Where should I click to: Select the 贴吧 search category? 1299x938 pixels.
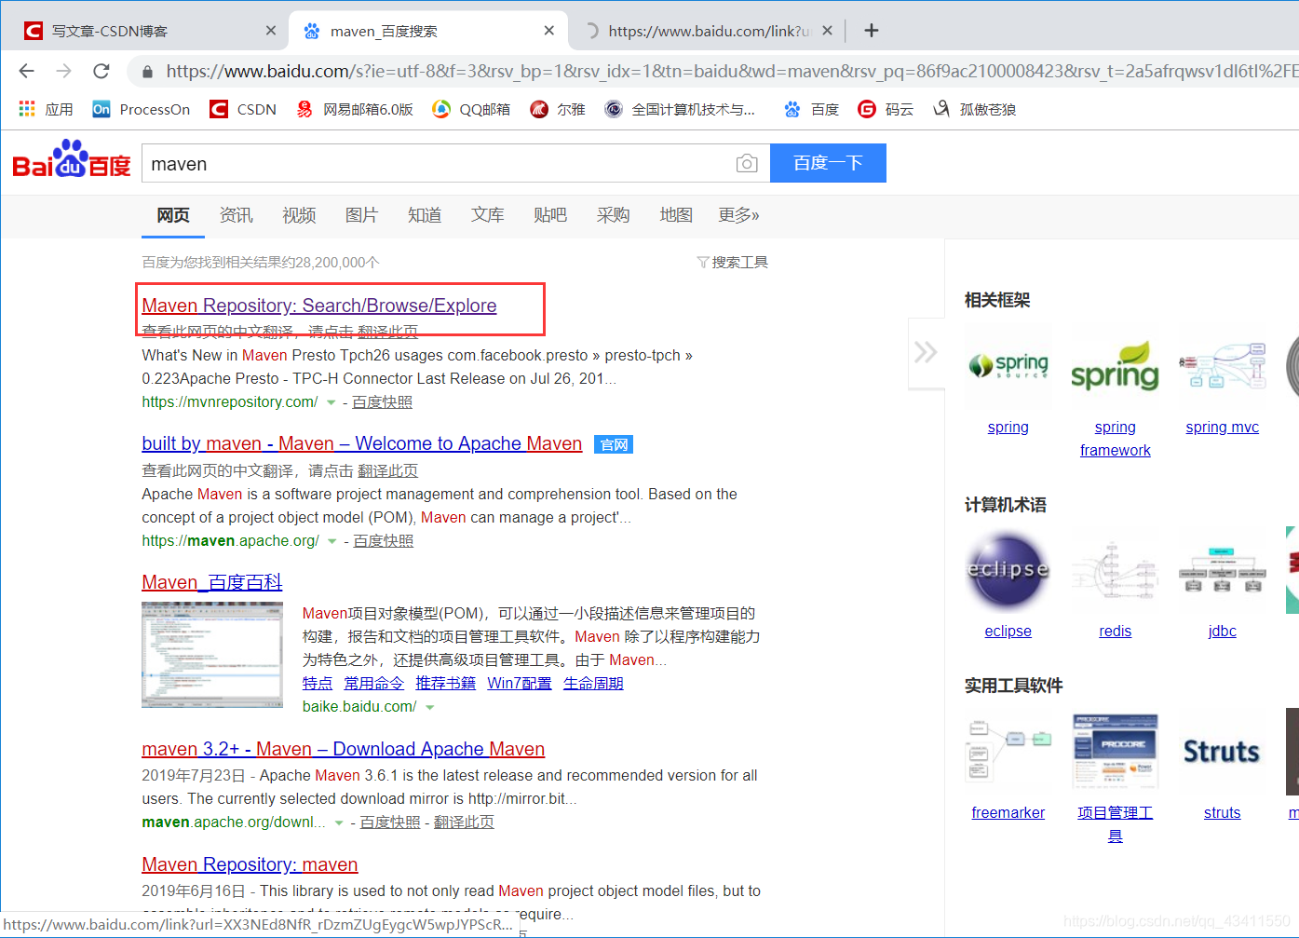pos(550,215)
